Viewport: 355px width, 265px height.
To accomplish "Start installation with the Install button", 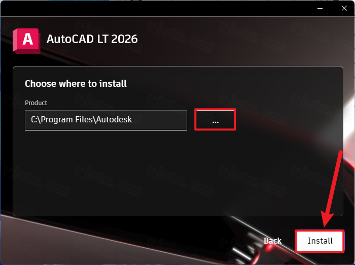I will point(319,241).
